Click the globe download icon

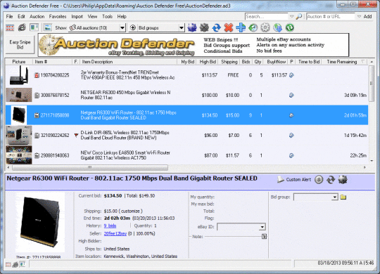[277, 27]
